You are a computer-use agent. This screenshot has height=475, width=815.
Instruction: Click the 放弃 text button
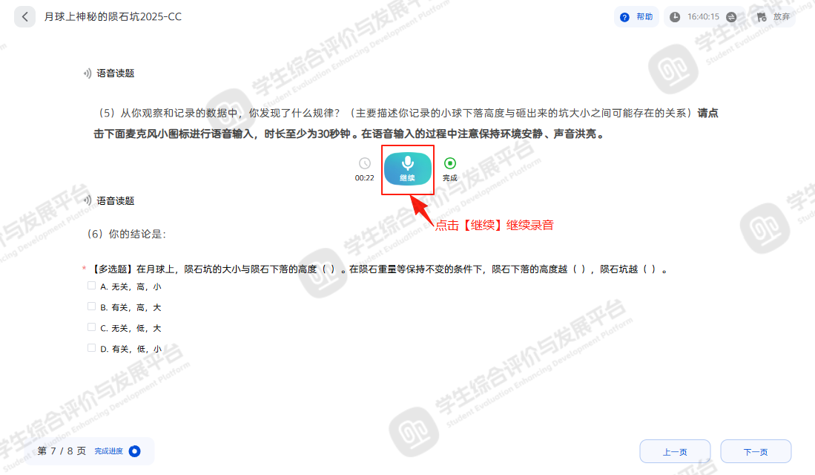(781, 17)
